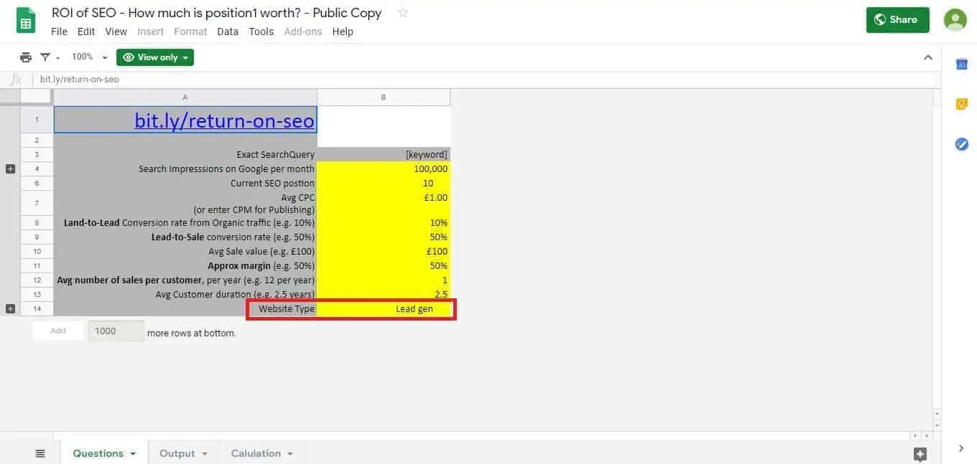Open the Tools menu
This screenshot has width=977, height=464.
[261, 32]
